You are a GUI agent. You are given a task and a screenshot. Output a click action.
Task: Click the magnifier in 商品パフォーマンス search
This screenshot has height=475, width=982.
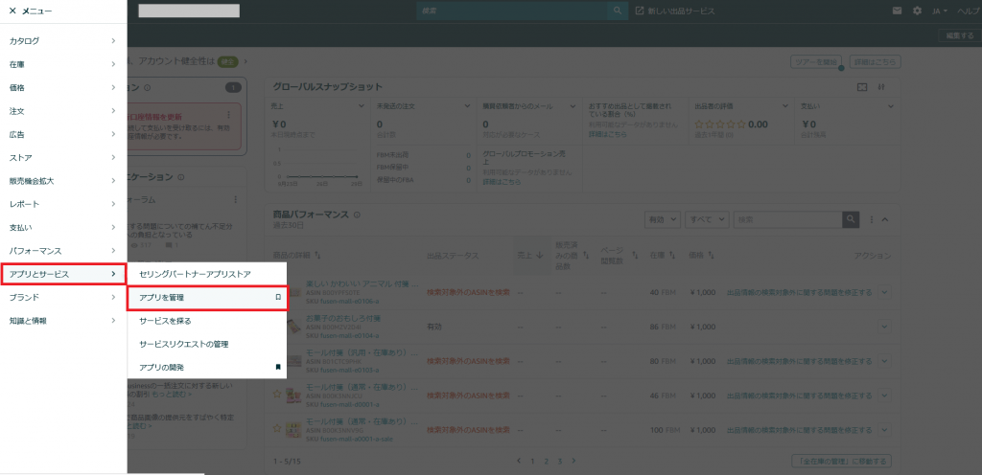point(851,219)
